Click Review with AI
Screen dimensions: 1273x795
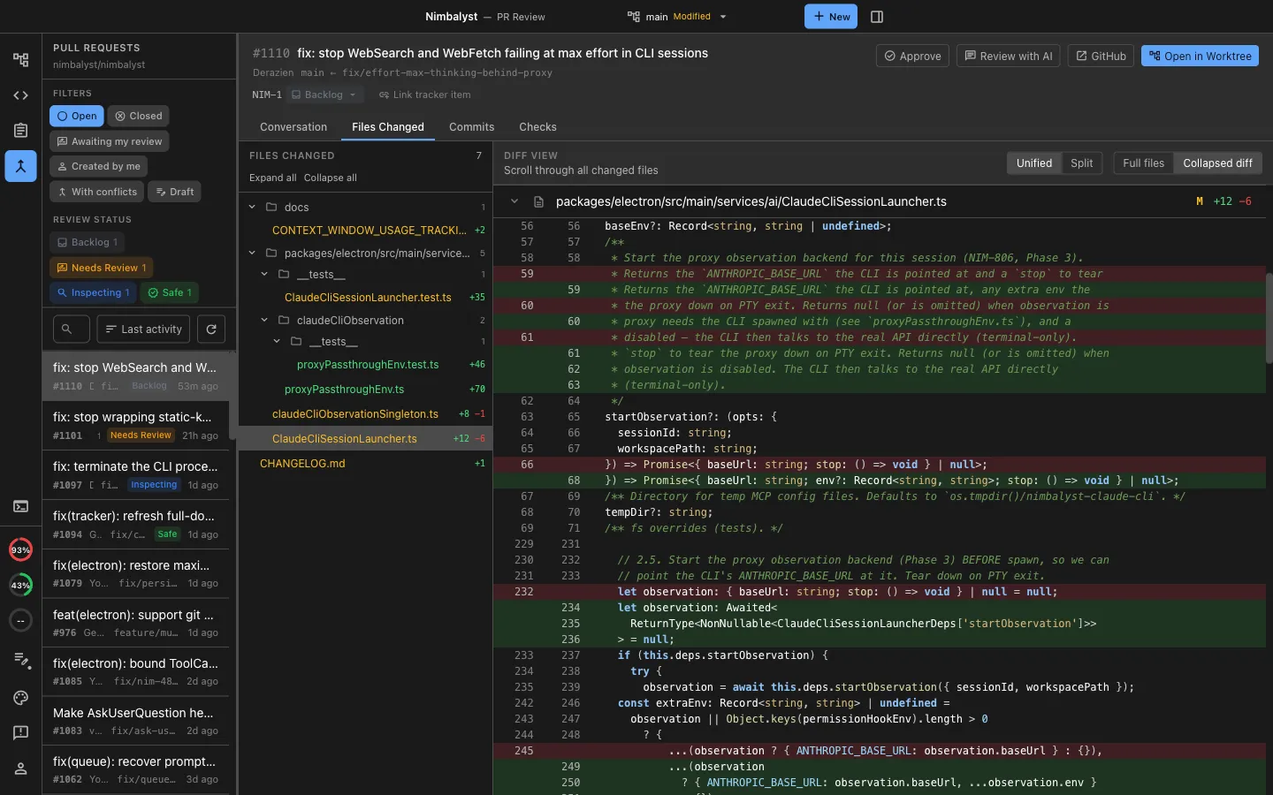(1008, 56)
